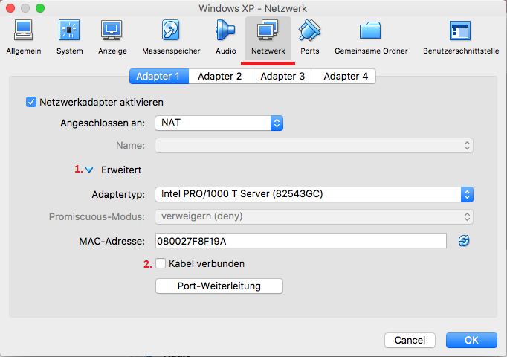
Task: Cancel the network settings dialog
Action: click(x=410, y=340)
